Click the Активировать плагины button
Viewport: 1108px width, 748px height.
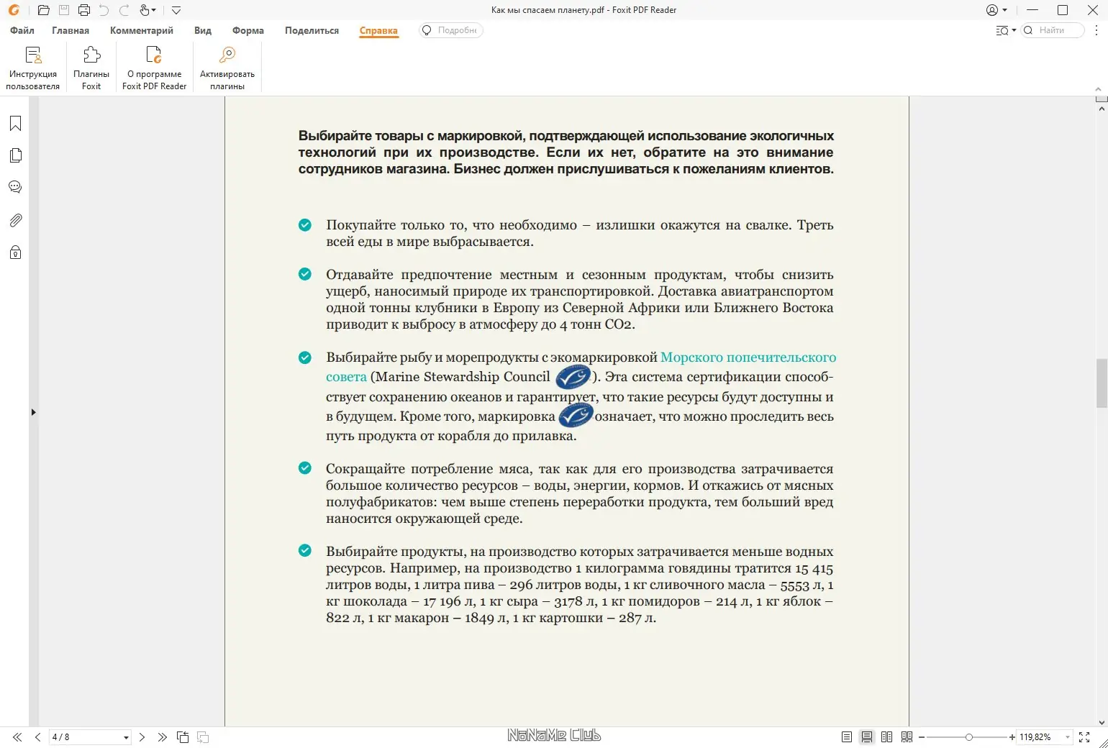click(226, 66)
